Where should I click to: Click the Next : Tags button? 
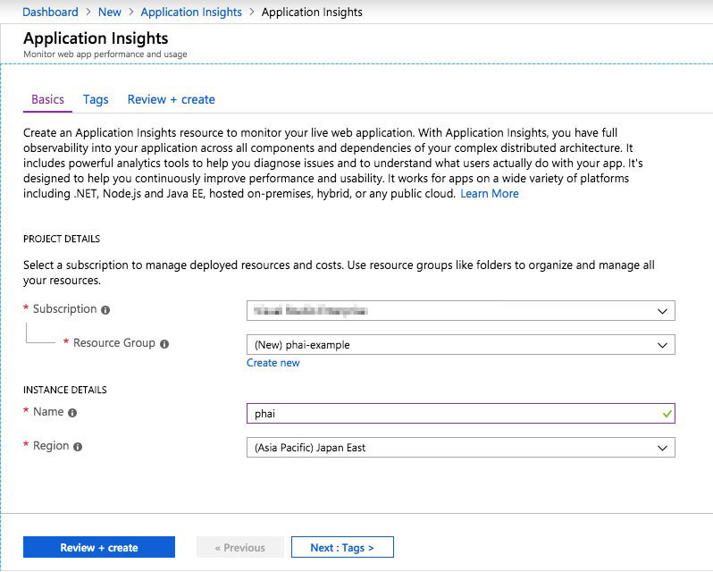tap(342, 547)
